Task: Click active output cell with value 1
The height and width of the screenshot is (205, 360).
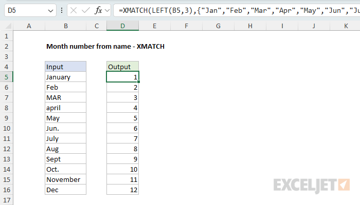Action: [x=122, y=77]
